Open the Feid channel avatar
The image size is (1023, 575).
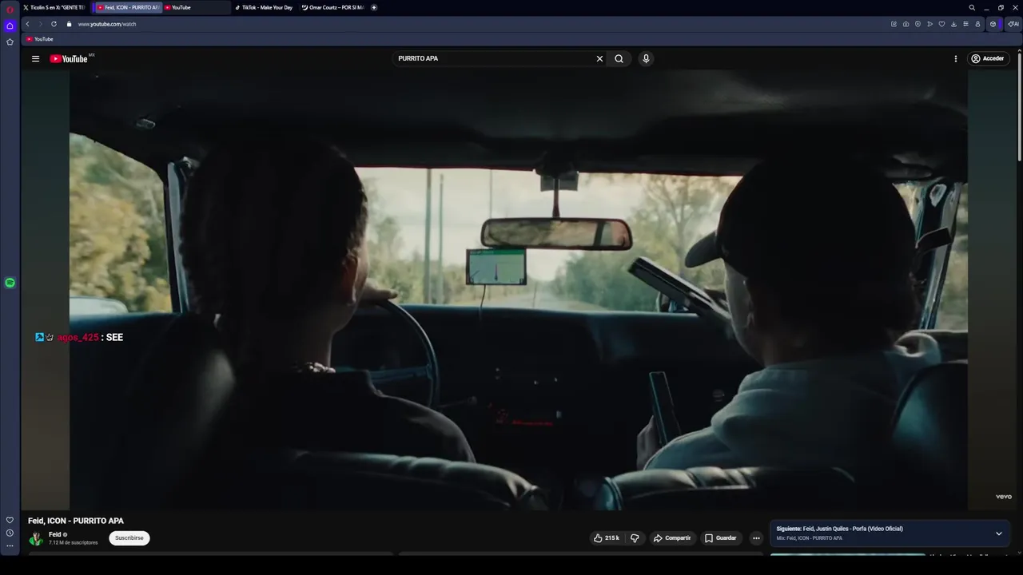pos(36,538)
